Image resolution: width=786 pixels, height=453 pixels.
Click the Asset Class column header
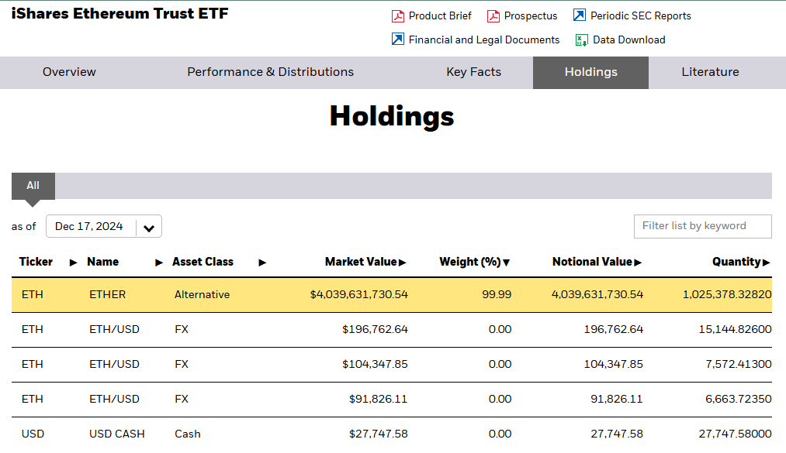pos(203,262)
